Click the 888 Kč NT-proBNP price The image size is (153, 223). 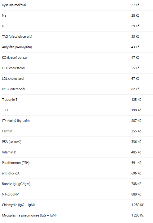(x=136, y=195)
